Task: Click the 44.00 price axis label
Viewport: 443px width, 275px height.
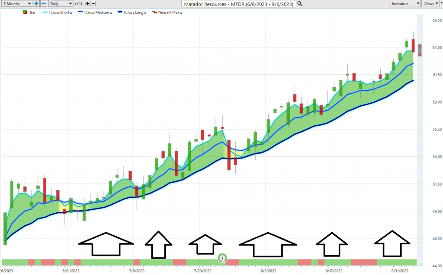Action: click(x=437, y=266)
